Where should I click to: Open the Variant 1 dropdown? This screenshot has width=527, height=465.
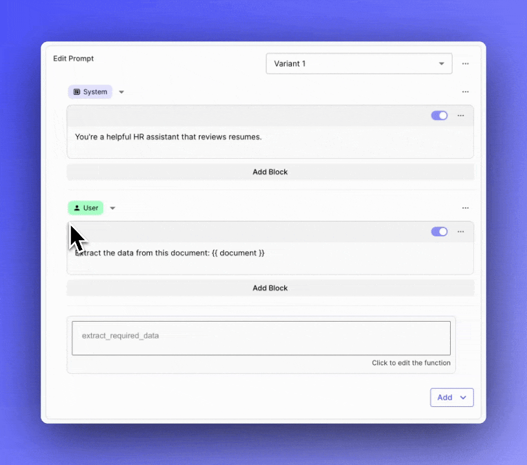coord(359,63)
